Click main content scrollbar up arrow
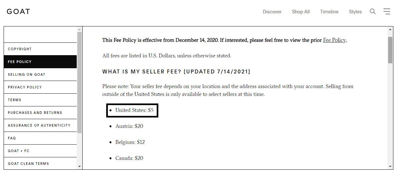The image size is (396, 173). click(390, 29)
